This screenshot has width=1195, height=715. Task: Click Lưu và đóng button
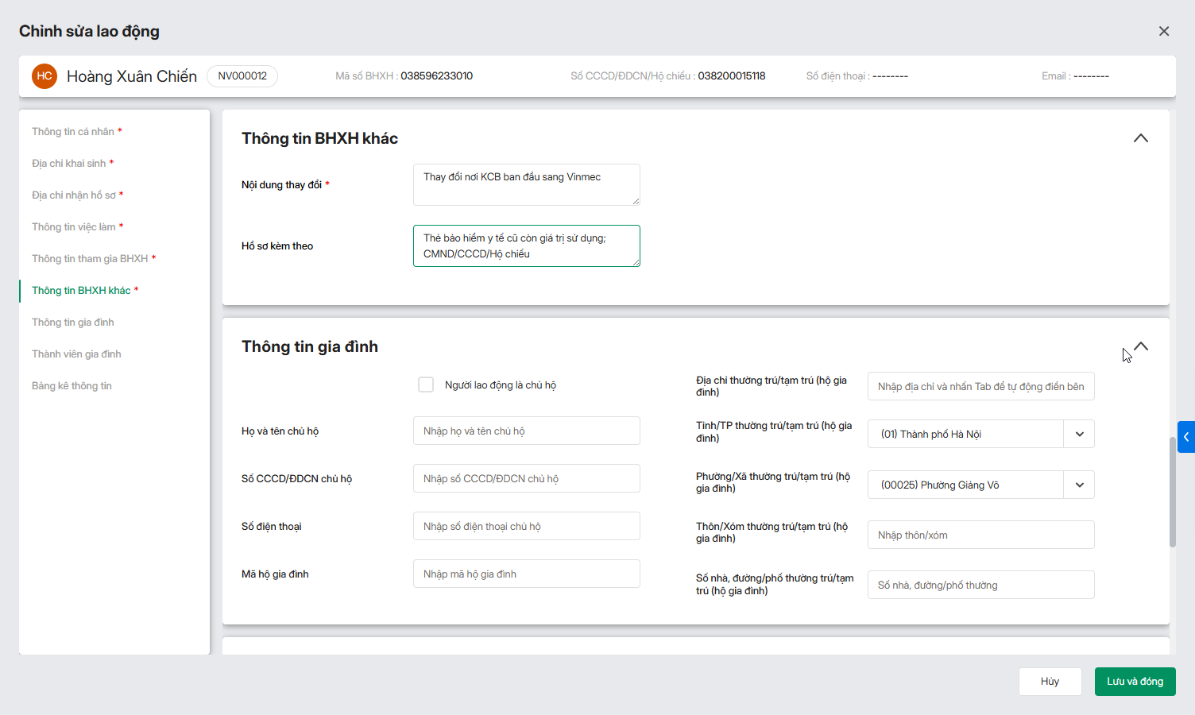point(1135,682)
